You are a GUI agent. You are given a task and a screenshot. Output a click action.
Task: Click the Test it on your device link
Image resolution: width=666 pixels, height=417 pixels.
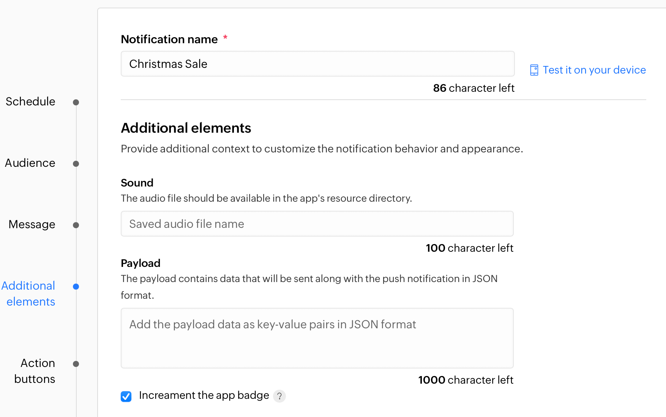click(x=594, y=70)
